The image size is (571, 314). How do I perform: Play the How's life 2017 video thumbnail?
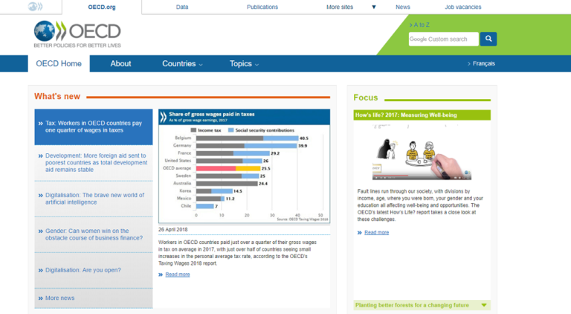click(422, 152)
